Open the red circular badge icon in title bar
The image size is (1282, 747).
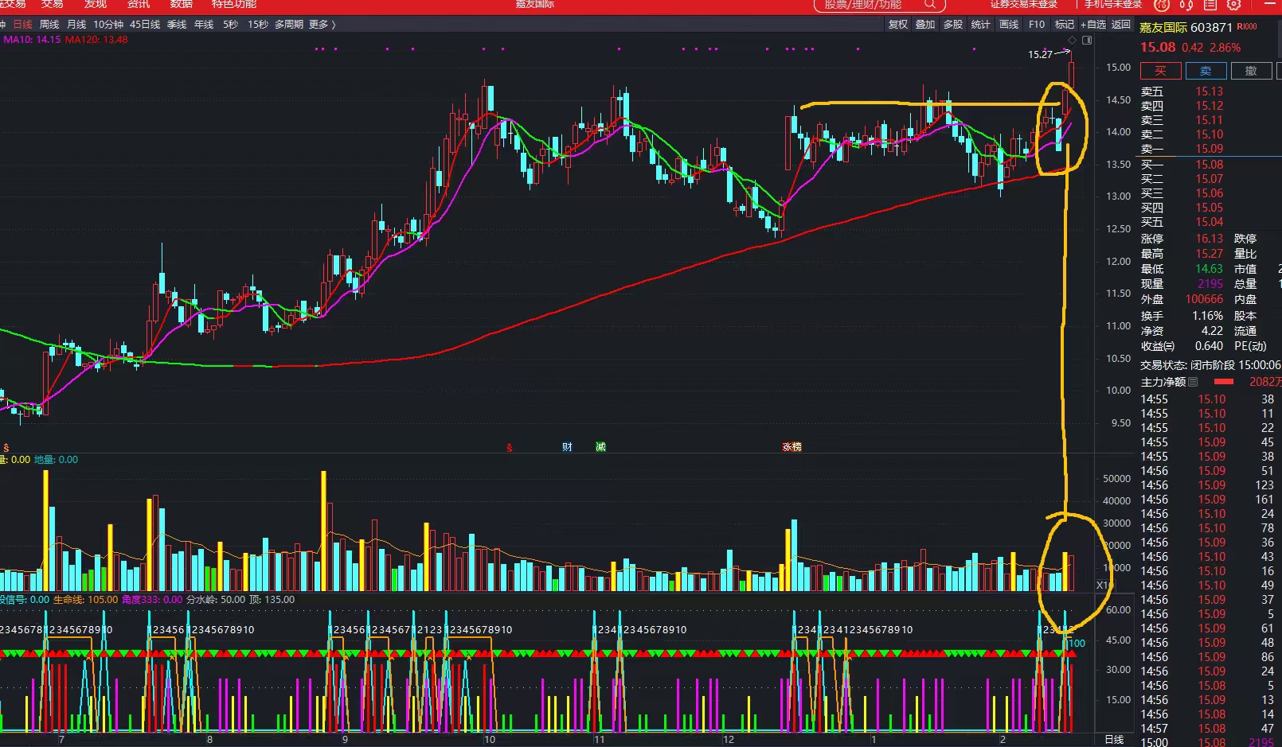click(1162, 5)
